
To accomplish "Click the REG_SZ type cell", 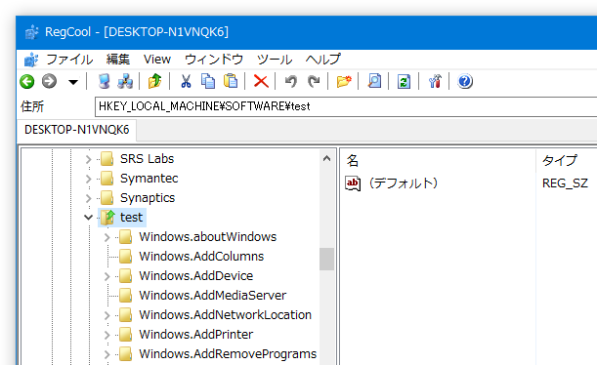I will (565, 183).
